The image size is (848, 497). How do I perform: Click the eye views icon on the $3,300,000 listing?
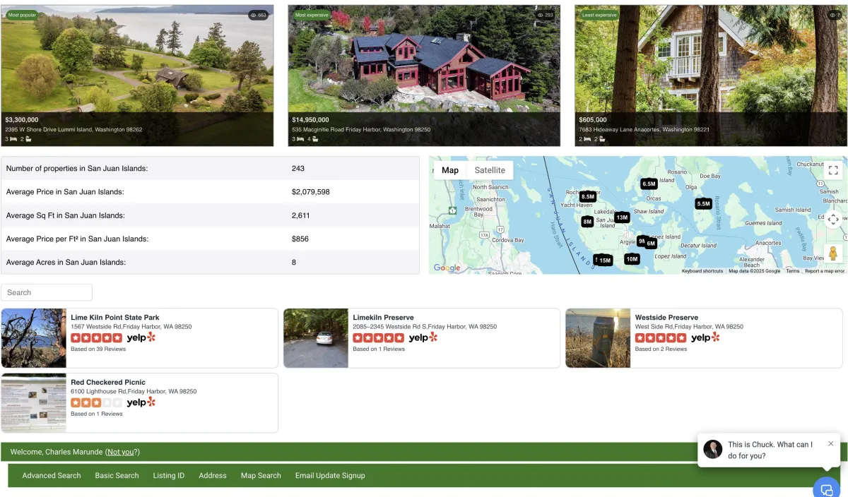pos(253,15)
